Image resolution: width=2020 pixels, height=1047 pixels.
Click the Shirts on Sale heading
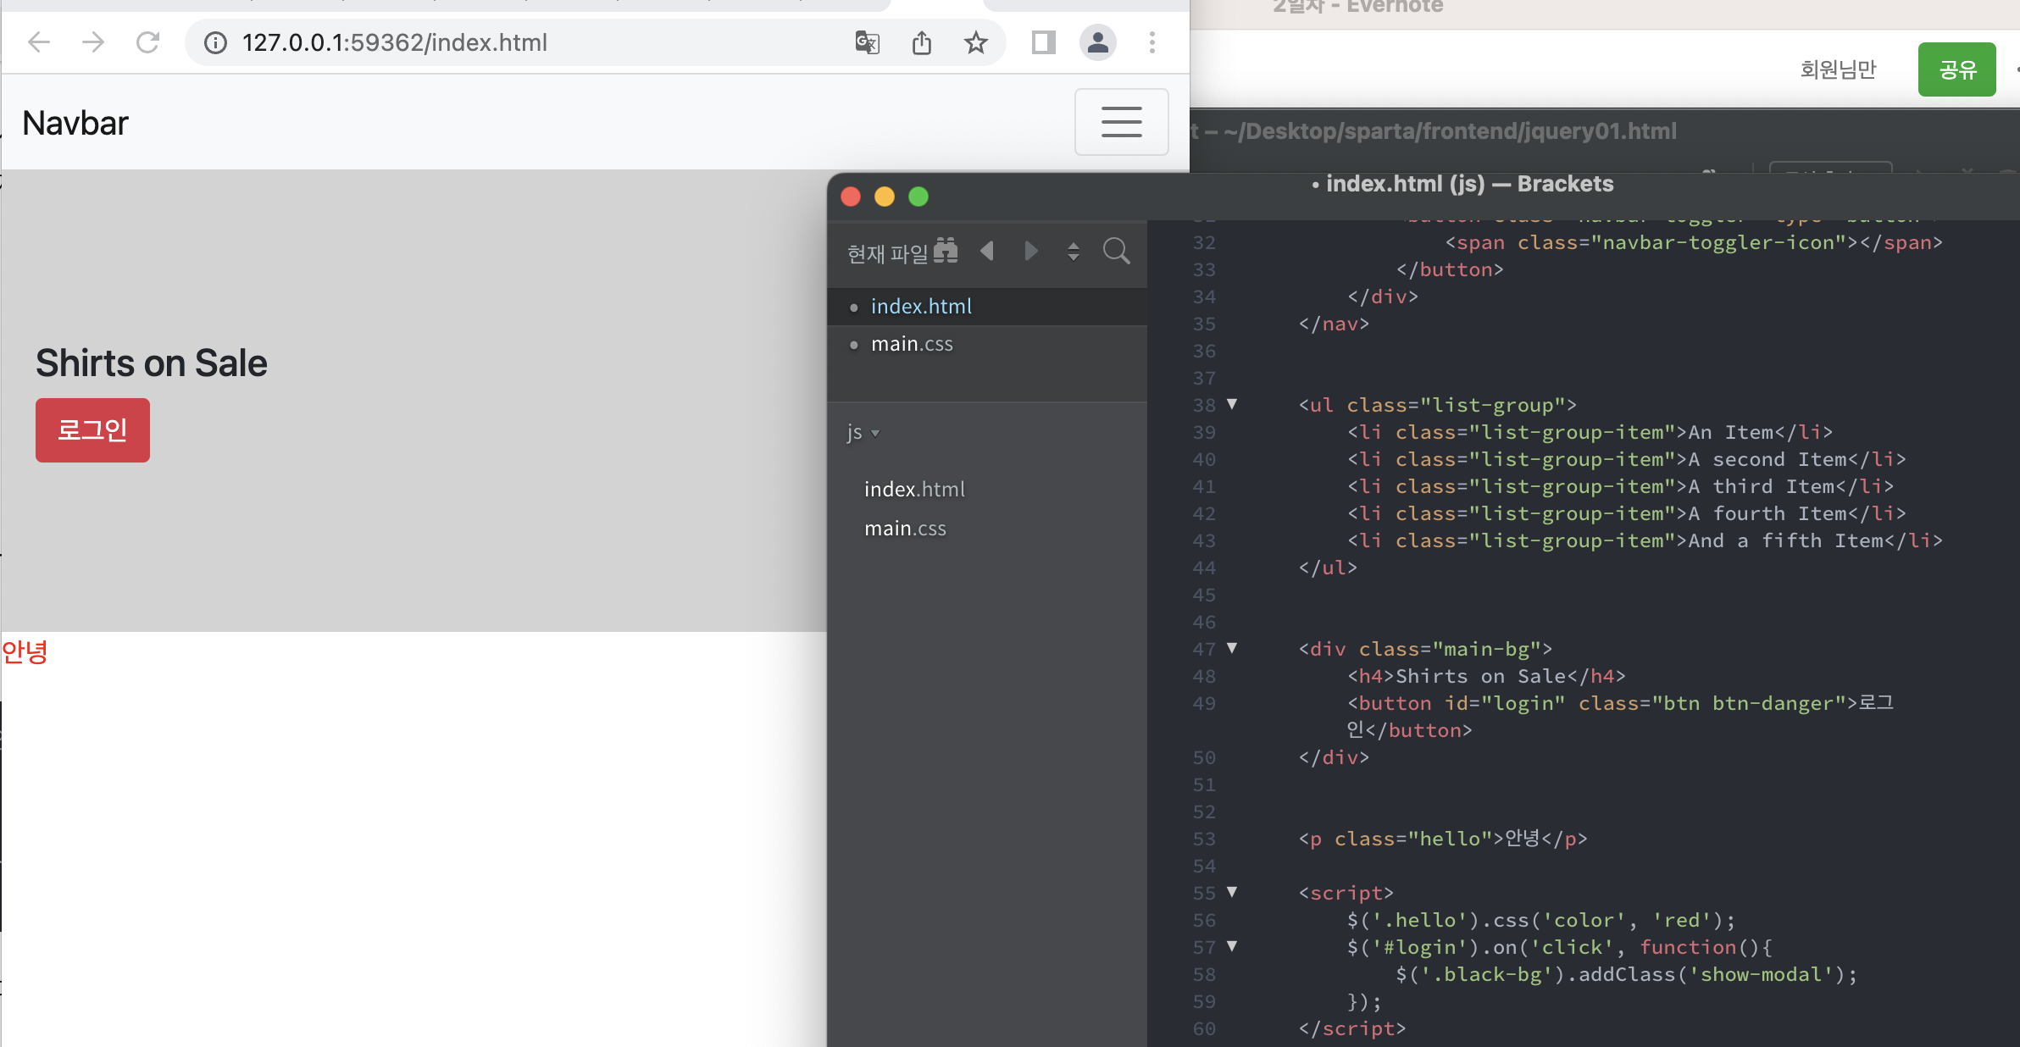pos(152,363)
